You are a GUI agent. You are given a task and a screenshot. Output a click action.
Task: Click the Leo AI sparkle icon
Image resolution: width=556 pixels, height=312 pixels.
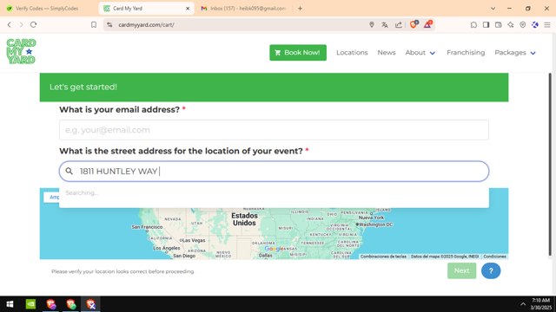pyautogui.click(x=510, y=25)
